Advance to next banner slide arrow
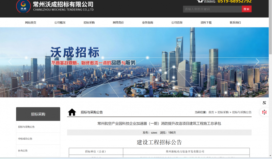 pos(257,61)
